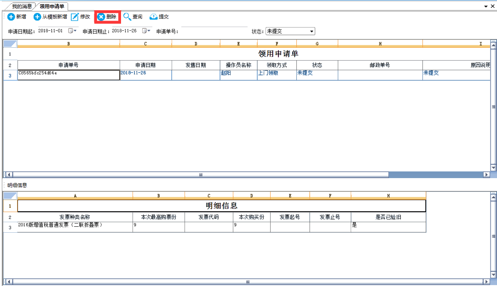The width and height of the screenshot is (497, 286).
Task: Click the 申请日期 column header
Action: (146, 65)
